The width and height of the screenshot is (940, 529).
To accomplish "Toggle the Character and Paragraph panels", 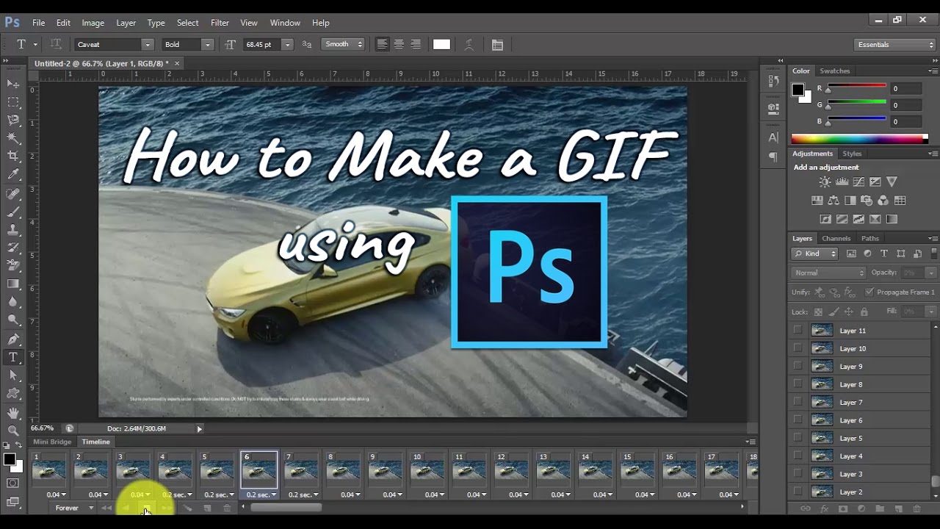I will click(497, 45).
